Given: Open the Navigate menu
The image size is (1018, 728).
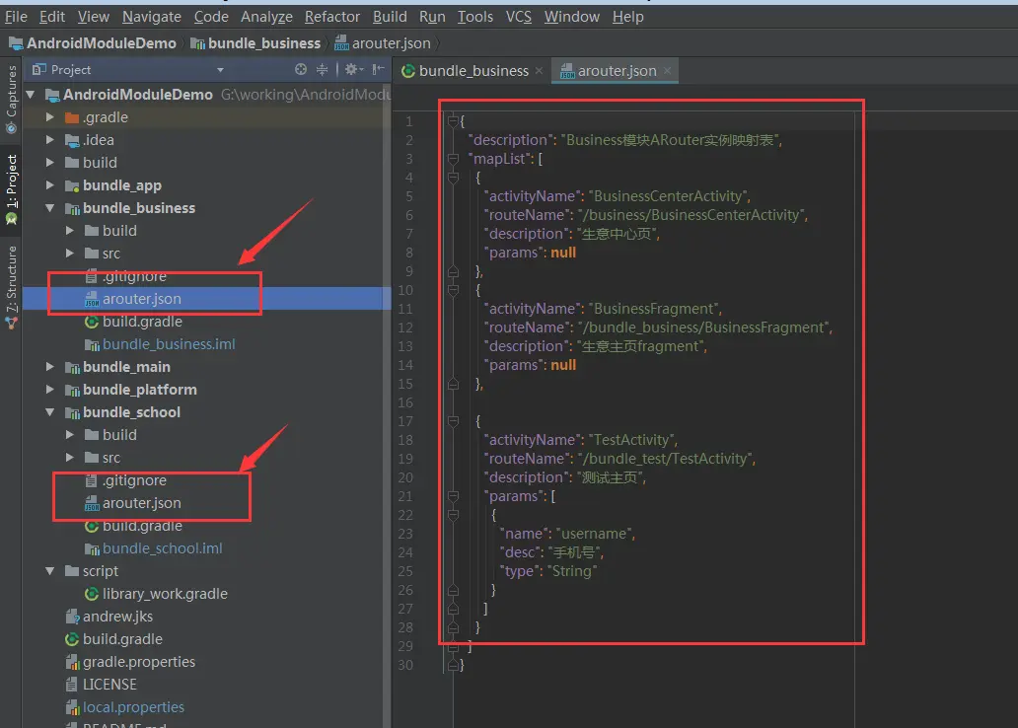Looking at the screenshot, I should 151,16.
